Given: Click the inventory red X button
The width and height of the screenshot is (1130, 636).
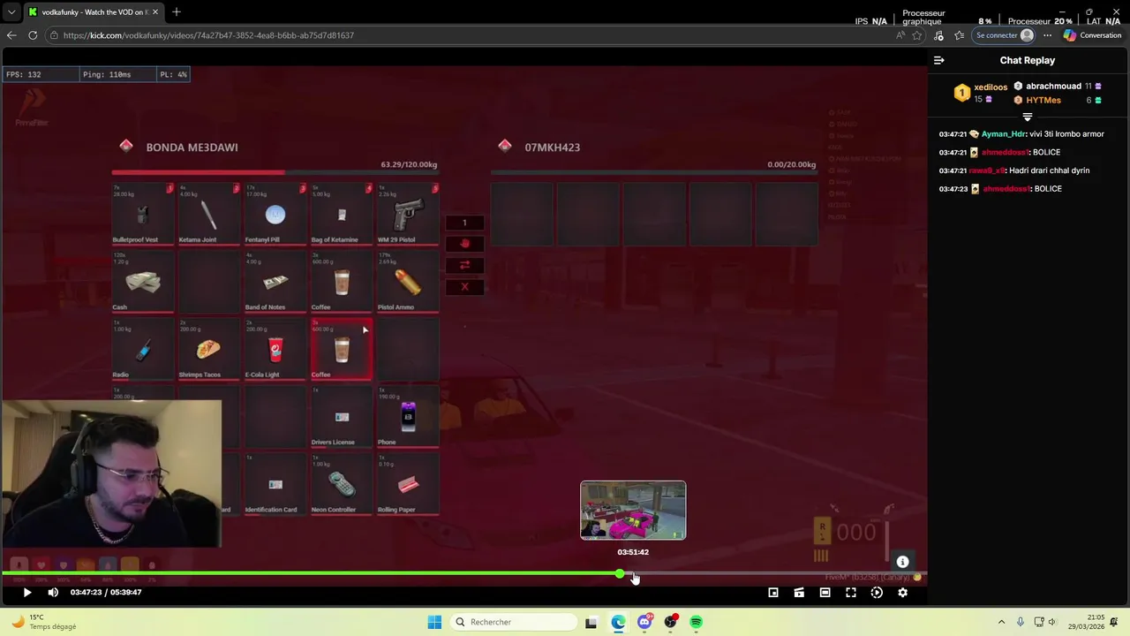Looking at the screenshot, I should pos(464,286).
